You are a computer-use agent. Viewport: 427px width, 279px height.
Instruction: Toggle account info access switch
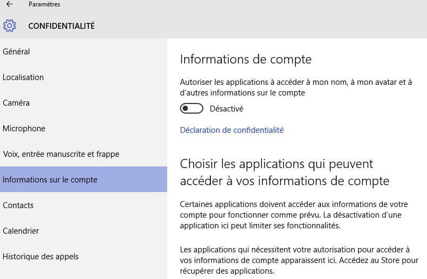coord(192,108)
